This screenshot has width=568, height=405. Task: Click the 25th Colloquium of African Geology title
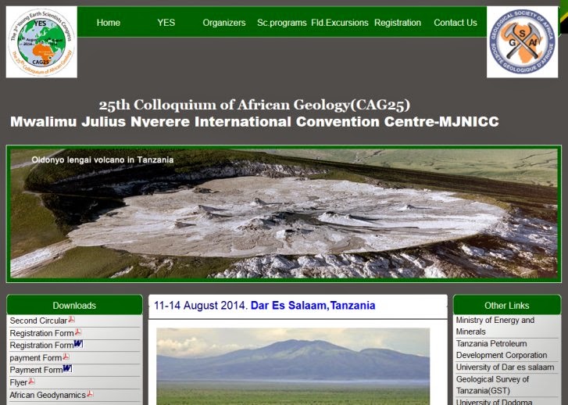click(254, 105)
